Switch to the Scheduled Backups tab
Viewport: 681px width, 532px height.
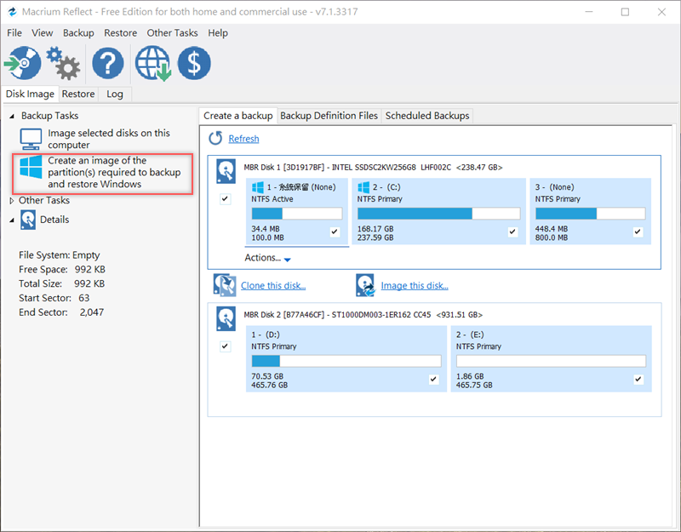point(426,116)
